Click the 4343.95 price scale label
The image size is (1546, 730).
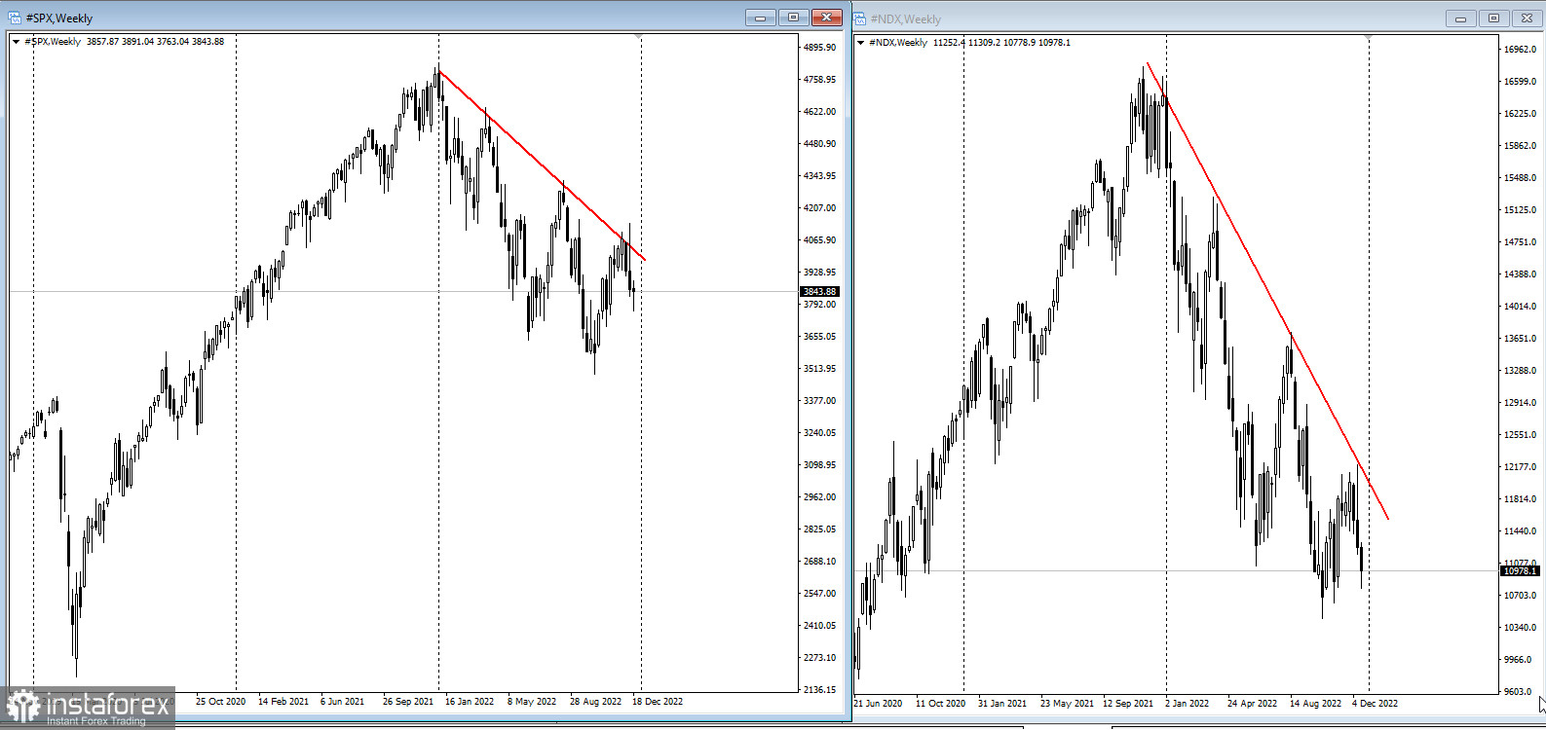[819, 176]
